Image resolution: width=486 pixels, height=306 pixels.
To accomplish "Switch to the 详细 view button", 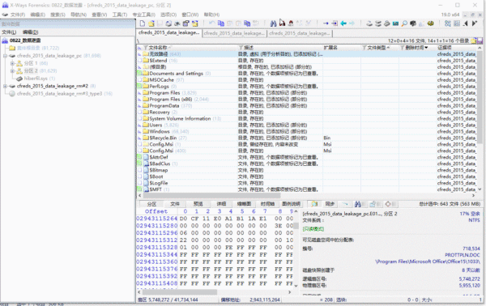I will (221, 204).
